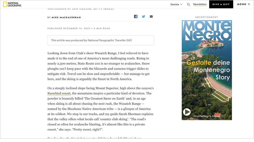
Task: Click the Give a Gift button
Action: (x=221, y=4)
